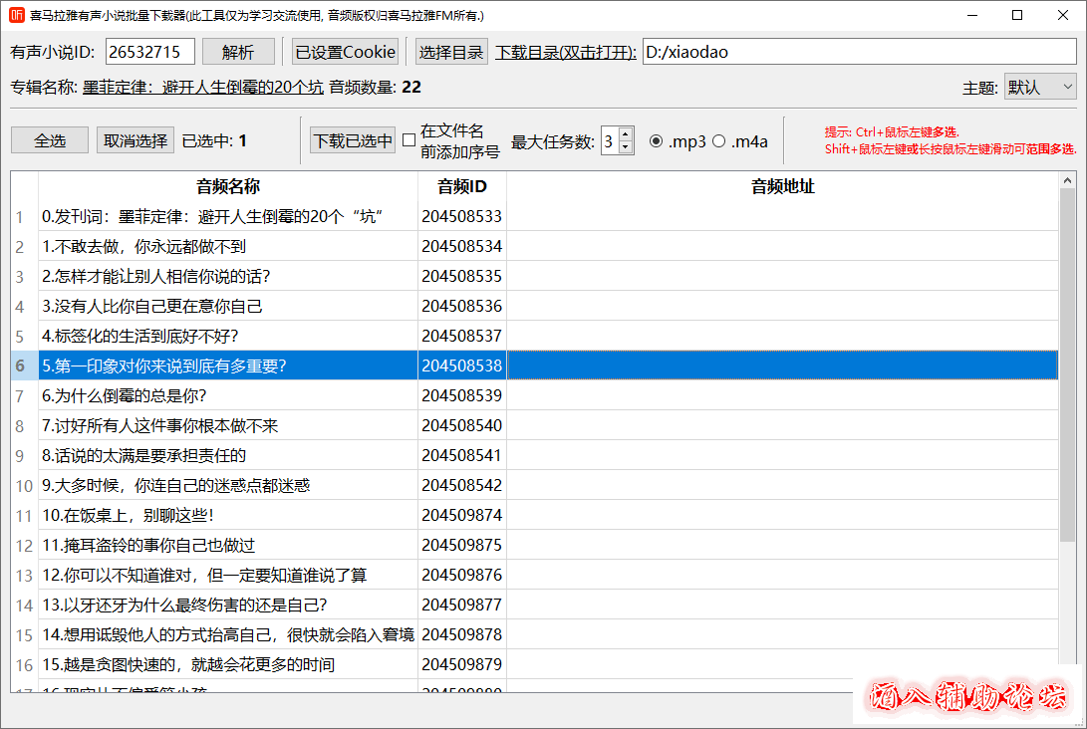Viewport: 1087px width, 729px height.
Task: Select the .m4a format radio button
Action: (718, 140)
